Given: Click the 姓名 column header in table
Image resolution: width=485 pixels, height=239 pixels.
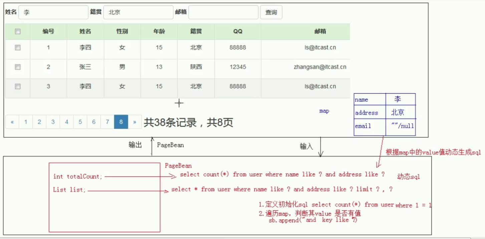Looking at the screenshot, I should [x=85, y=32].
